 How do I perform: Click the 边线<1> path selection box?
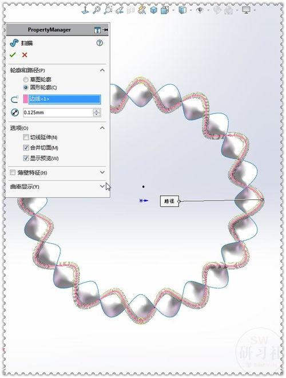[x=65, y=99]
